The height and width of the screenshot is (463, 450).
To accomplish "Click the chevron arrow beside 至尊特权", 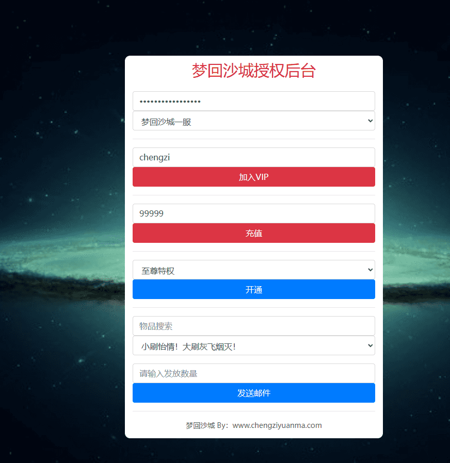I will coord(370,270).
